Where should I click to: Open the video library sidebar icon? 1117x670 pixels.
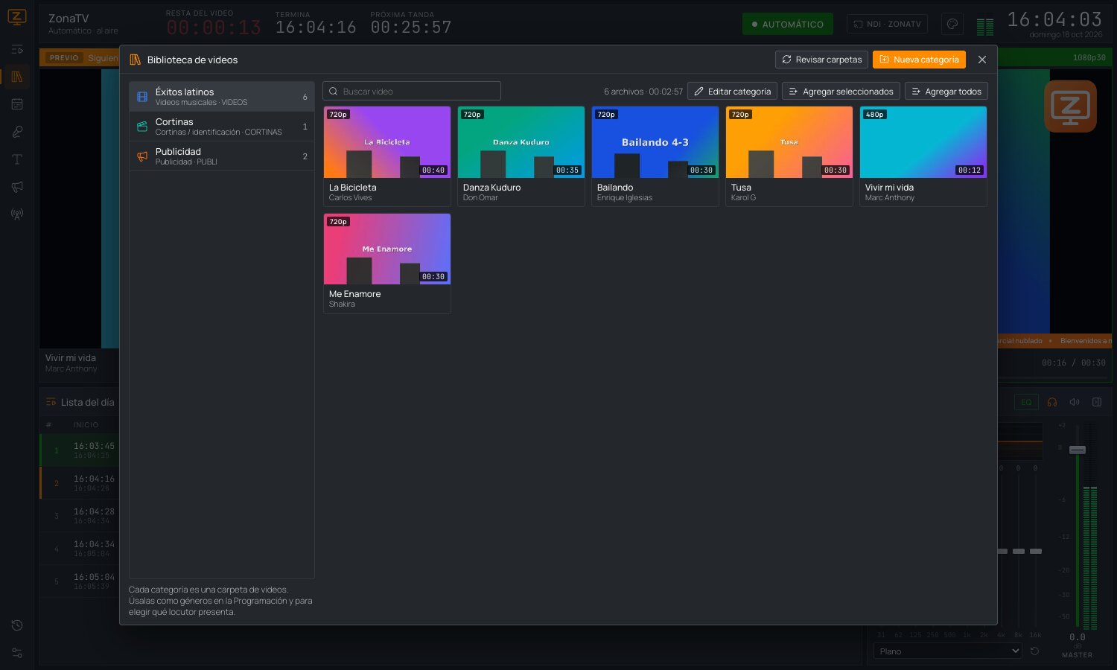click(x=16, y=77)
